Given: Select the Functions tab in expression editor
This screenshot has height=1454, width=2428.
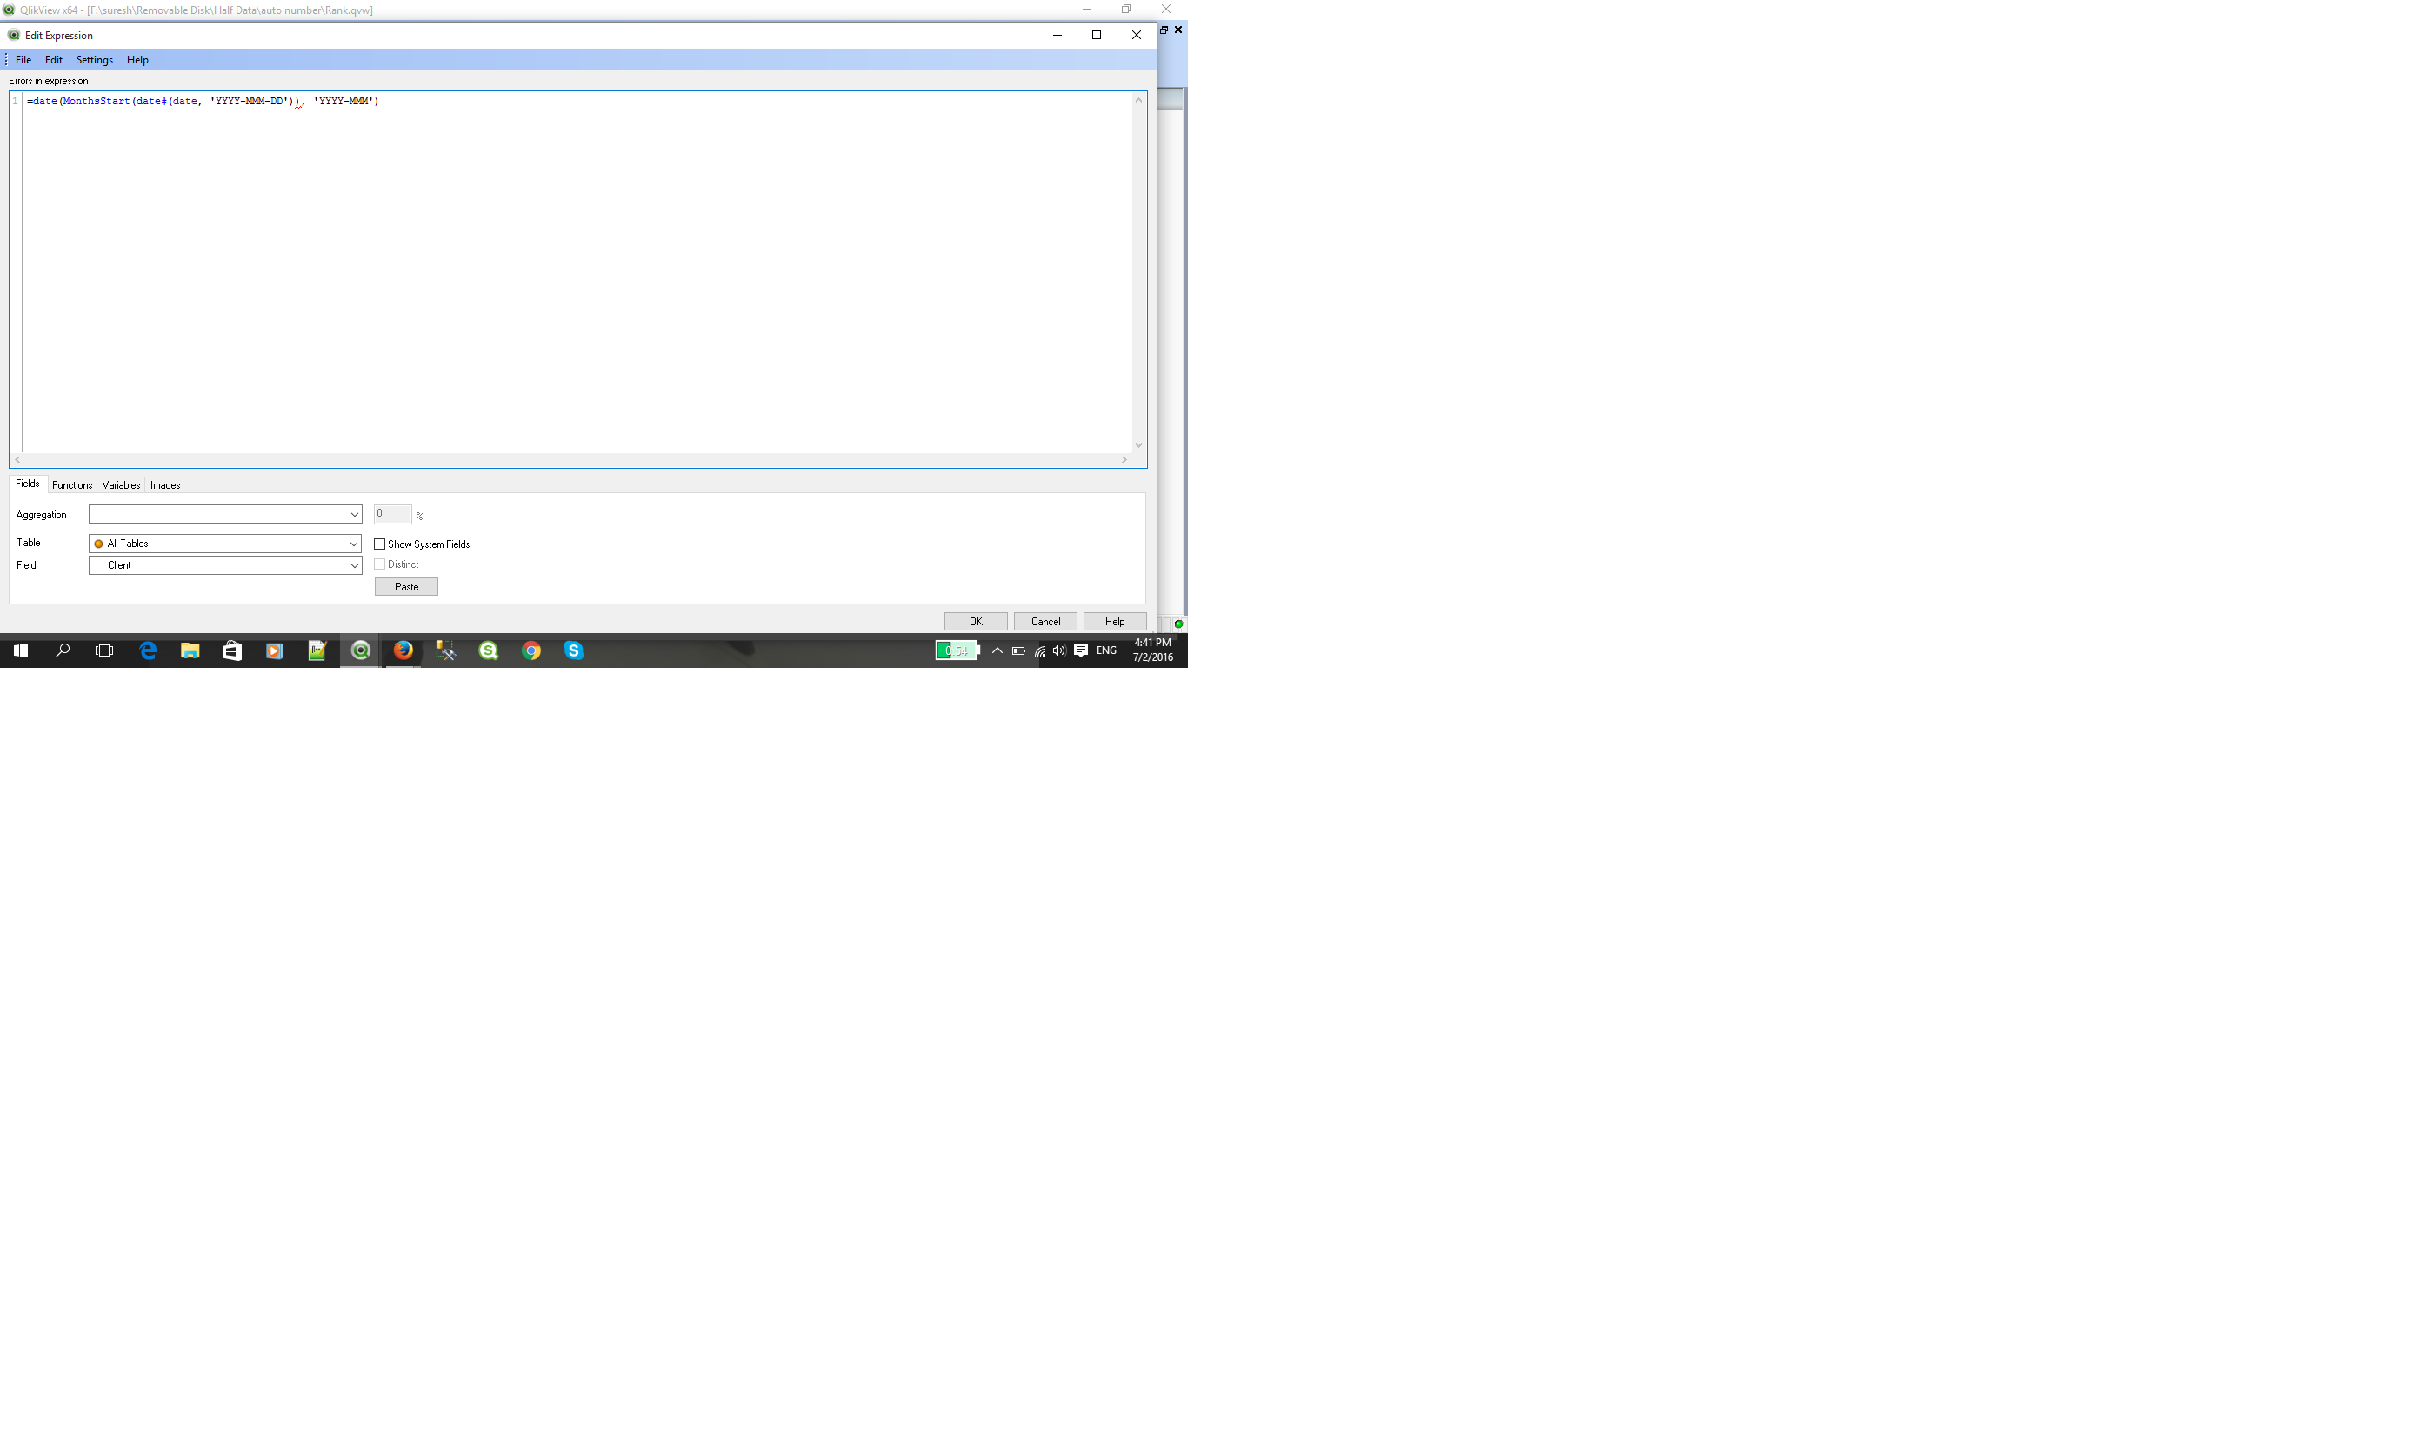Looking at the screenshot, I should pyautogui.click(x=71, y=483).
